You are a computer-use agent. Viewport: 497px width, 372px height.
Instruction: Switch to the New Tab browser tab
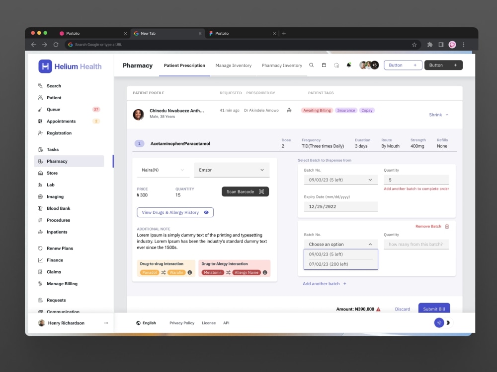click(x=166, y=33)
